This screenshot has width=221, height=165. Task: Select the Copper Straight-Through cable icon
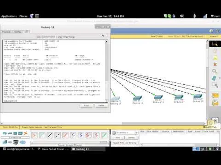50,135
